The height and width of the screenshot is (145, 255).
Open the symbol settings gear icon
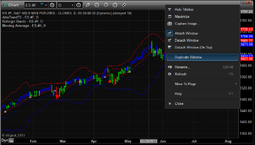pos(52,5)
